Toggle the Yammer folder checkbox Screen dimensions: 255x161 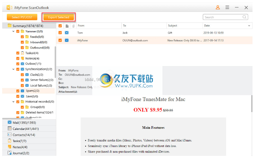18,31
